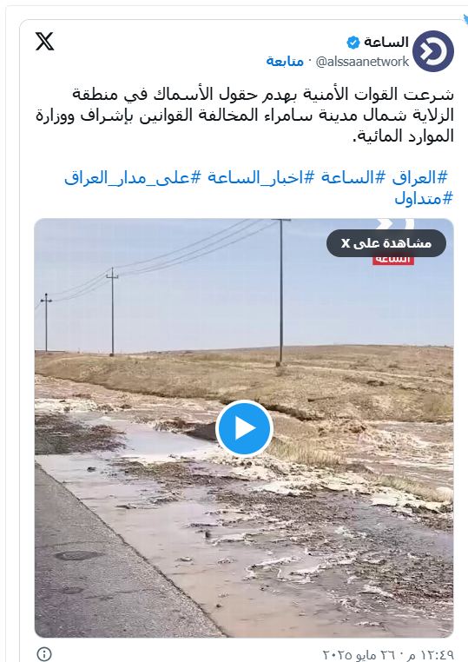This screenshot has width=468, height=662.
Task: Open the الساعة account profile avatar
Action: [x=432, y=51]
